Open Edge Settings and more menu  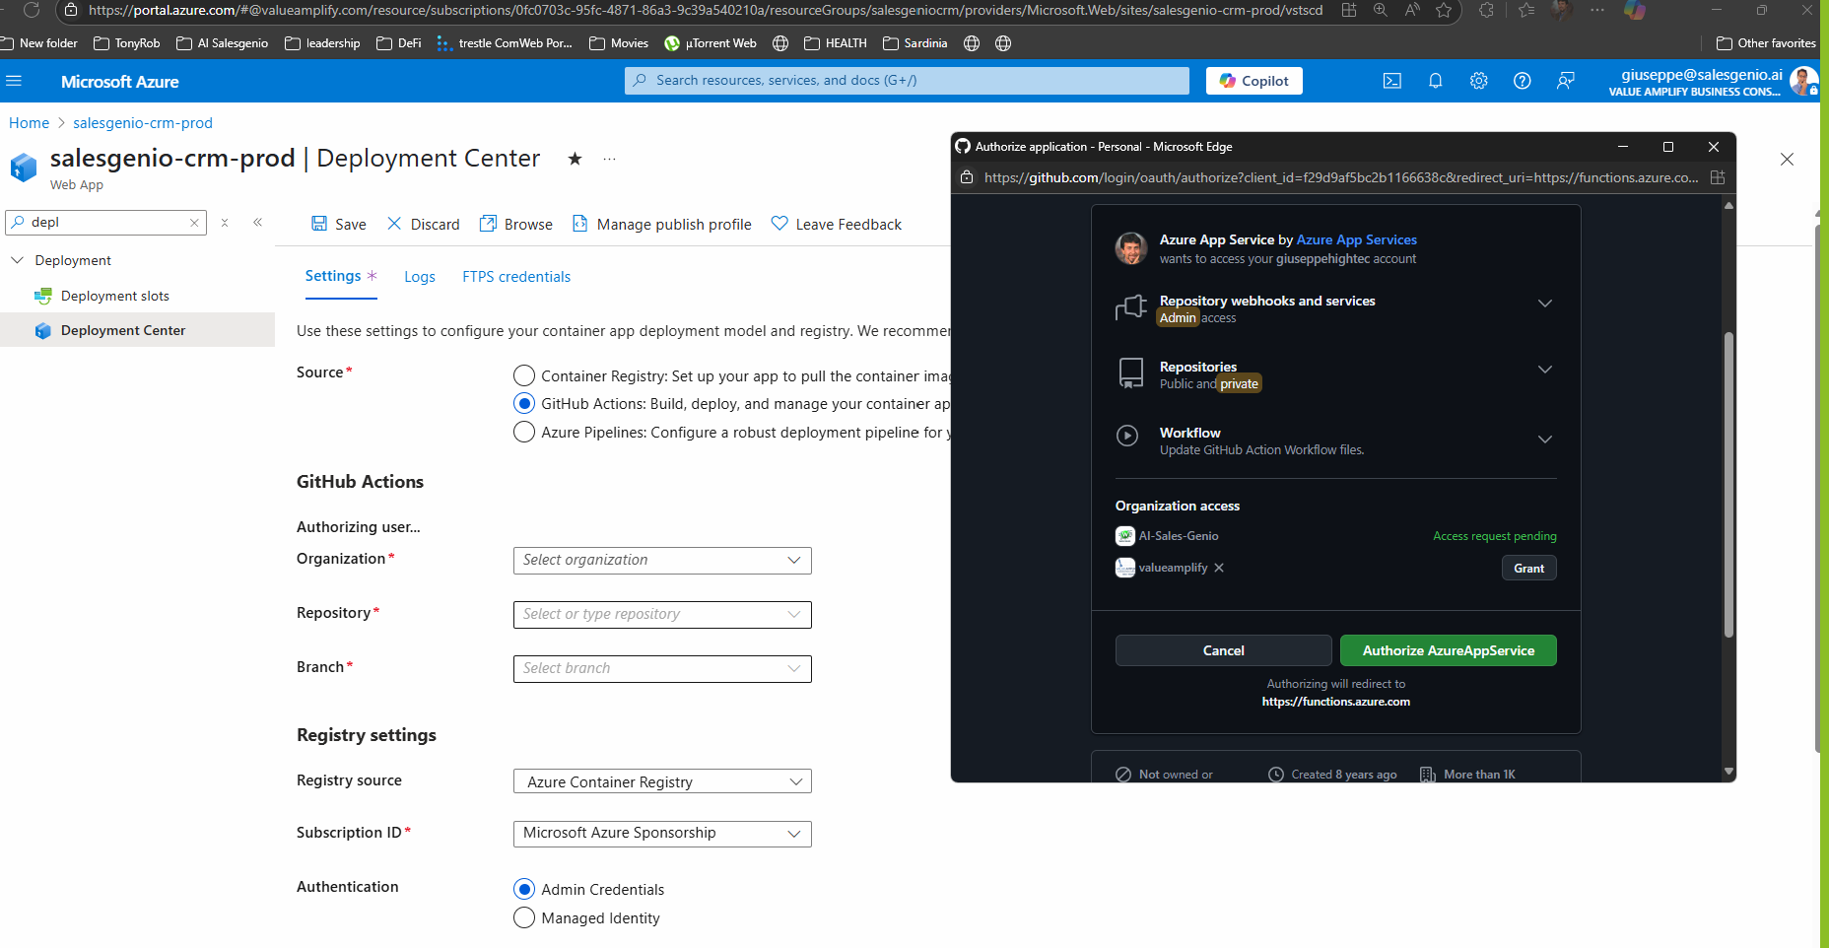click(x=1597, y=10)
